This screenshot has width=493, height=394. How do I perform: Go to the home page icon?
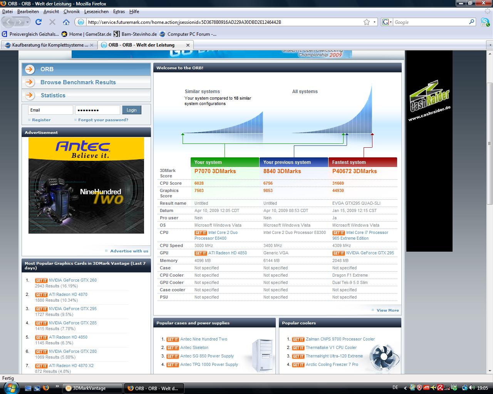(x=66, y=22)
